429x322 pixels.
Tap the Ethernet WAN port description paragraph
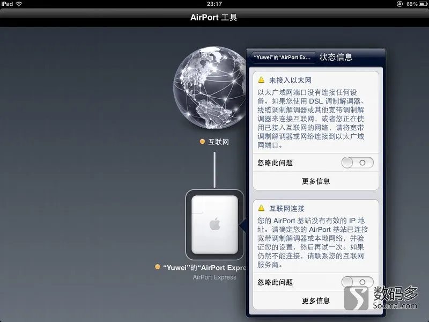coord(311,119)
